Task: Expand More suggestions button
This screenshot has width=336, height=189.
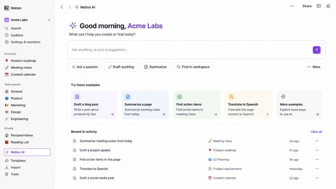Action: (314, 67)
